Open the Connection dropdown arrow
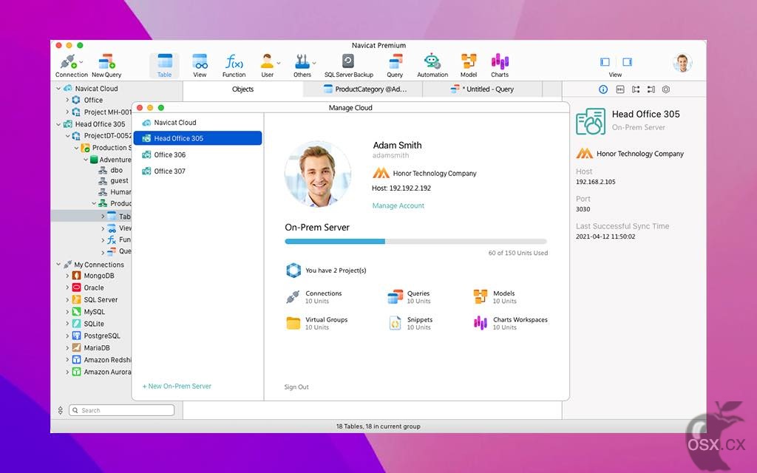Image resolution: width=757 pixels, height=473 pixels. (81, 62)
